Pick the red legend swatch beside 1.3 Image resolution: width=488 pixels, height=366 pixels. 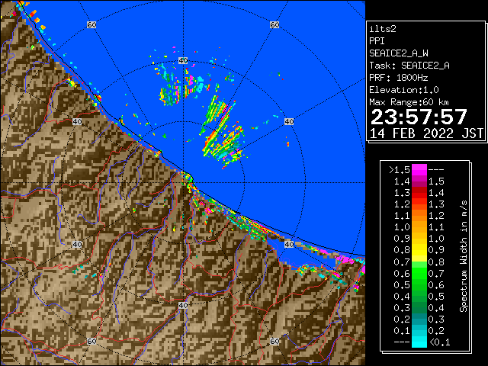coord(419,193)
